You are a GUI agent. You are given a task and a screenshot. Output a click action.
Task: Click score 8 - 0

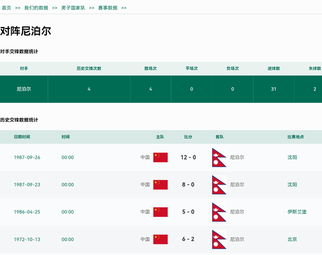pyautogui.click(x=188, y=185)
